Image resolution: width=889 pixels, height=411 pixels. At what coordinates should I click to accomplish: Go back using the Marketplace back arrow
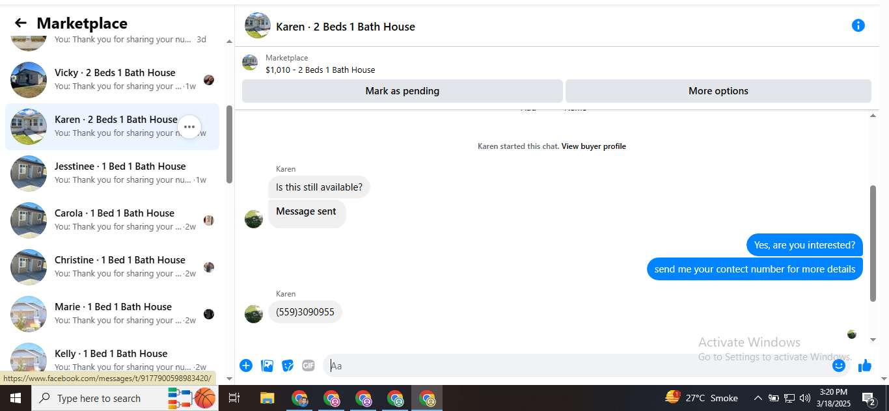point(21,23)
